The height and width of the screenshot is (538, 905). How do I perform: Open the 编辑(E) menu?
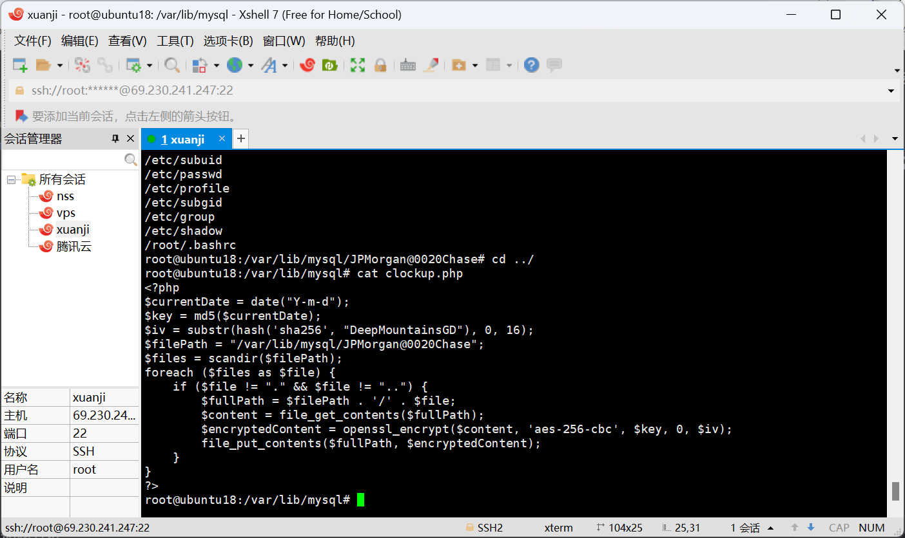[80, 41]
